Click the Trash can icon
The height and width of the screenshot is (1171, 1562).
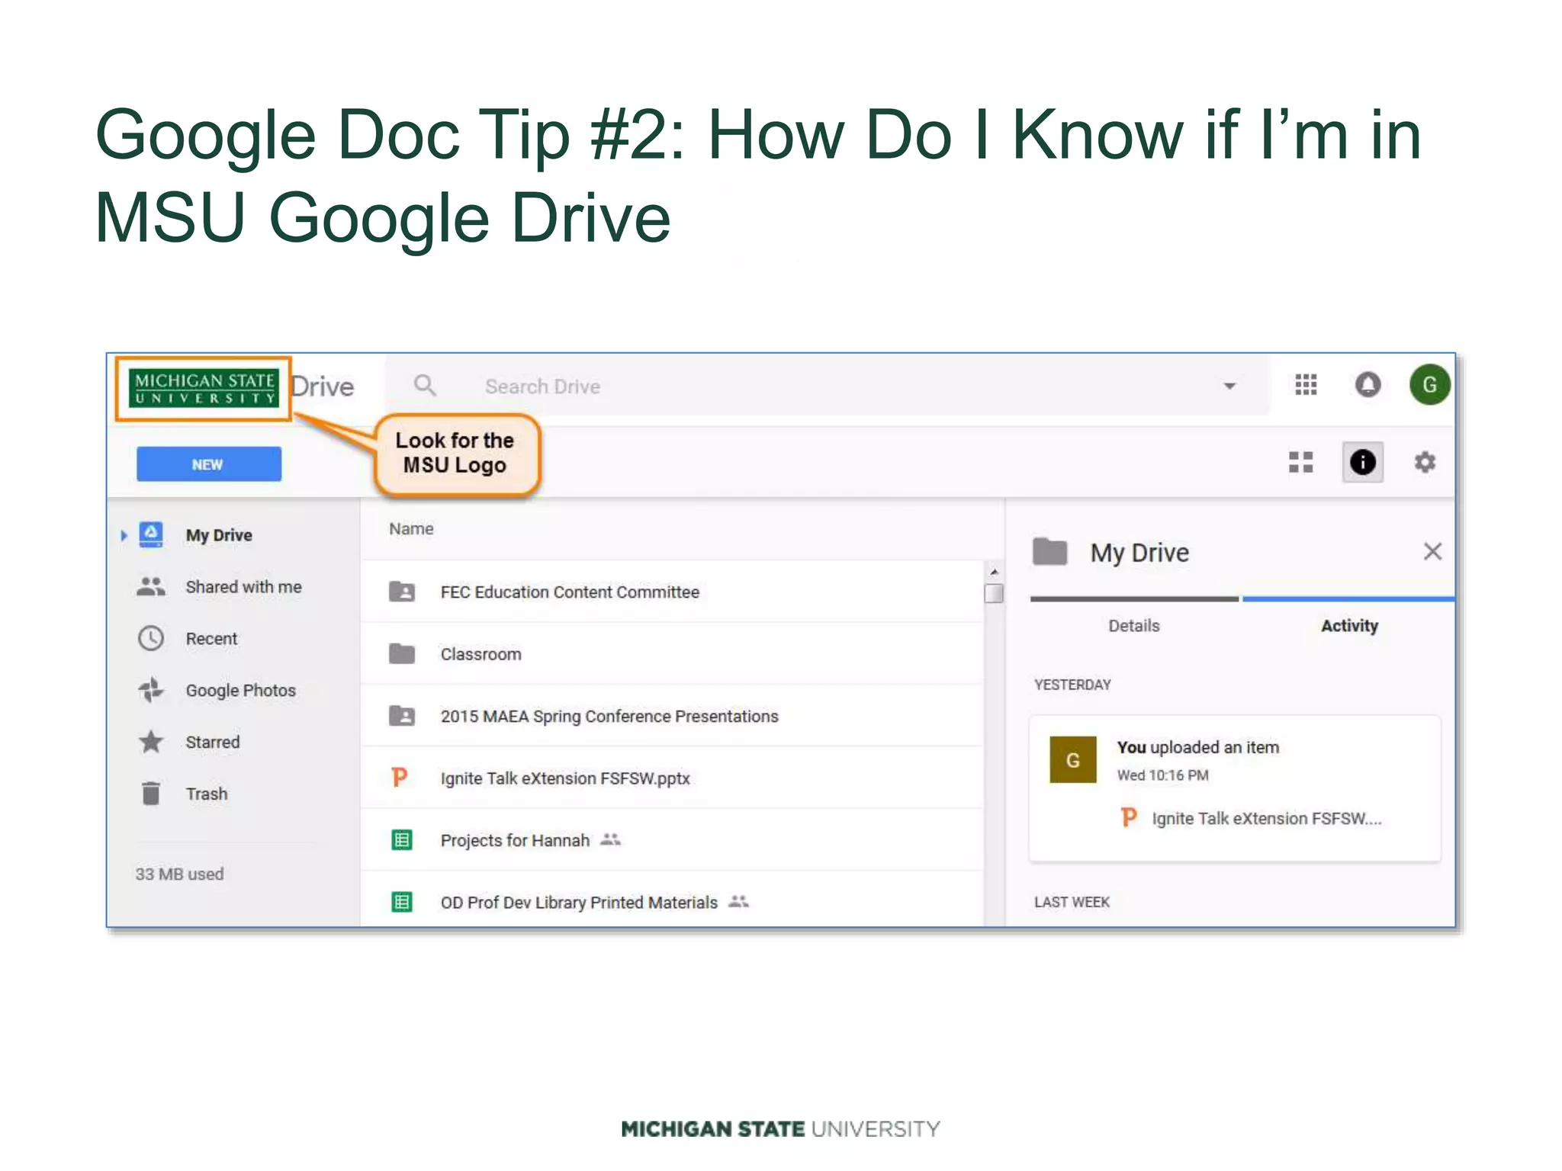point(151,794)
